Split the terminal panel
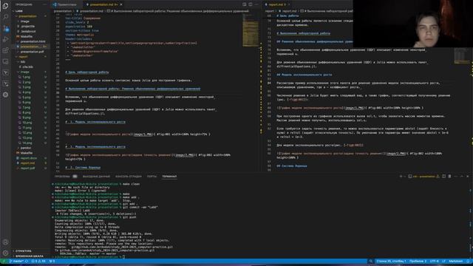Image resolution: width=473 pixels, height=266 pixels. pos(443,176)
